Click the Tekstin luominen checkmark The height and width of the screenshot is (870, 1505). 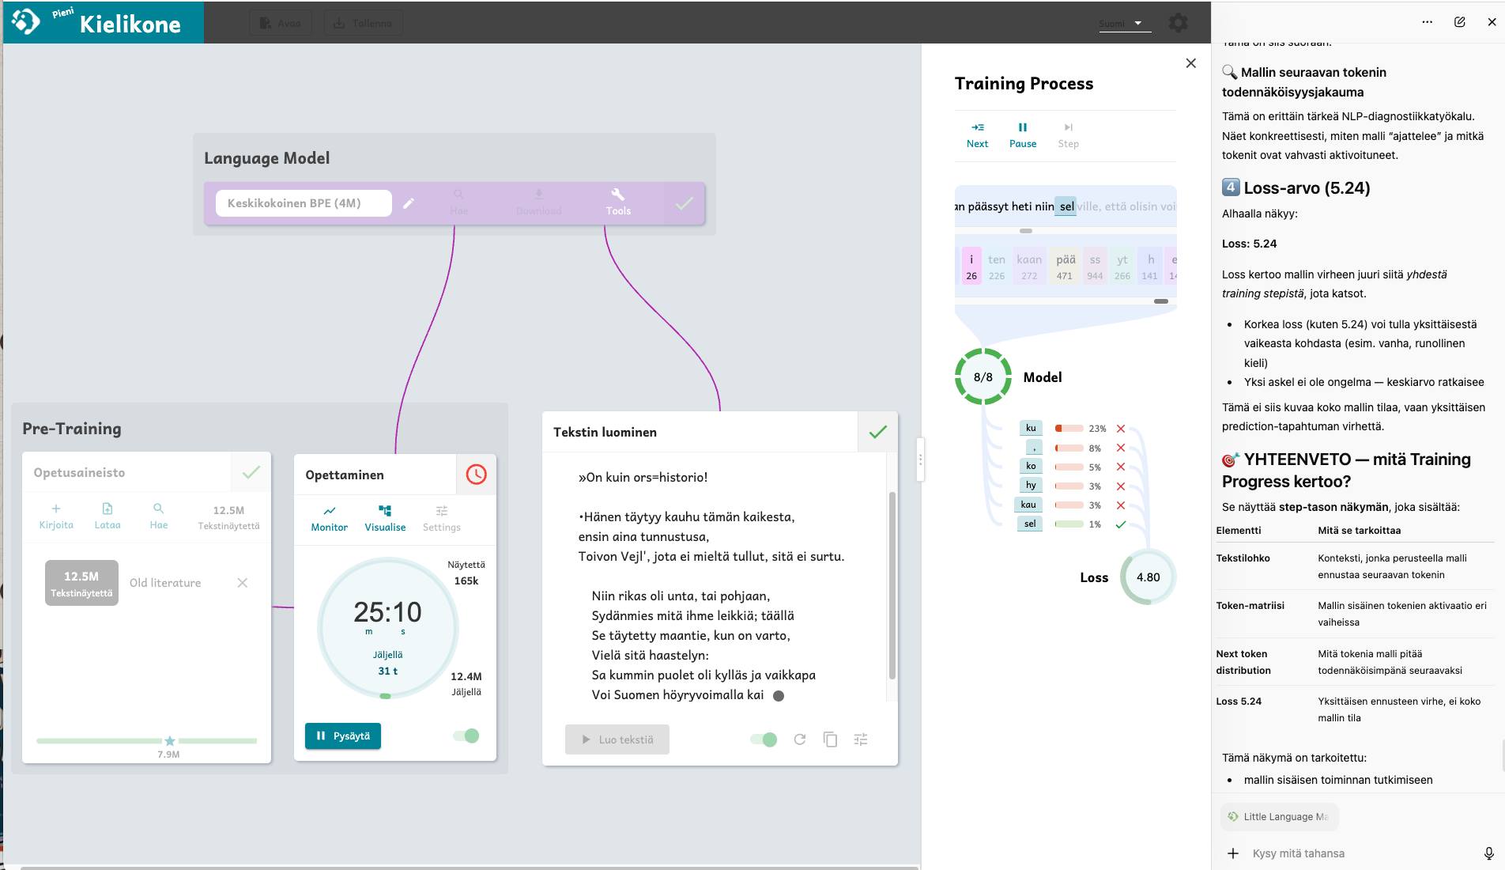(x=878, y=432)
